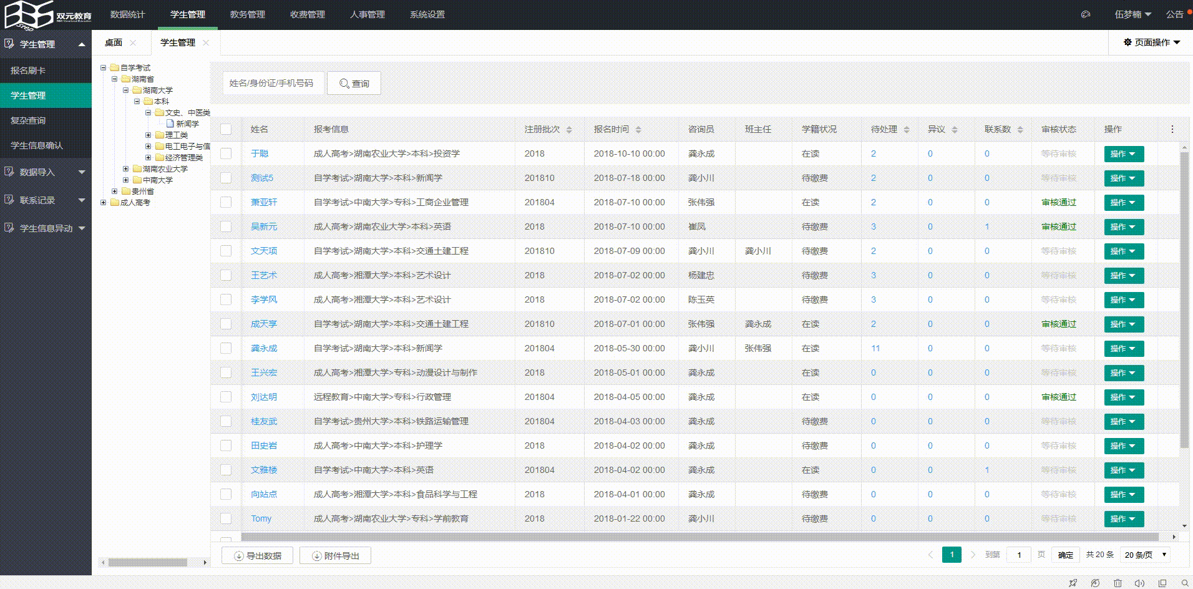Expand the 成人高考 tree node
Image resolution: width=1193 pixels, height=589 pixels.
pos(104,202)
